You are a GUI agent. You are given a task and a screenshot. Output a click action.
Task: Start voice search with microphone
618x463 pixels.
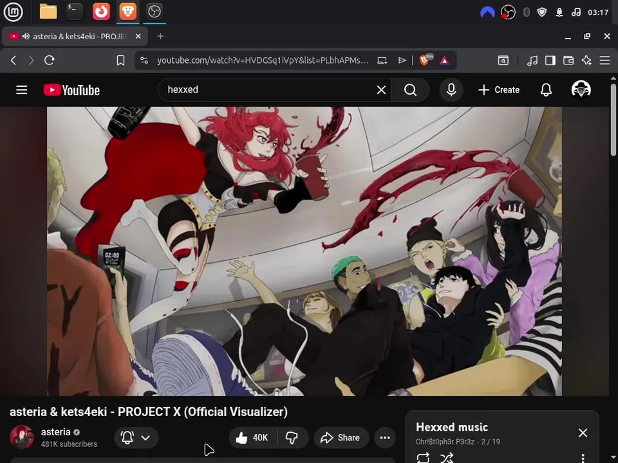[x=451, y=90]
